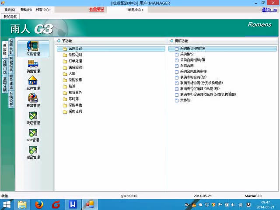
Task: Click the 2014-05-21 date in status bar
Action: [x=203, y=196]
